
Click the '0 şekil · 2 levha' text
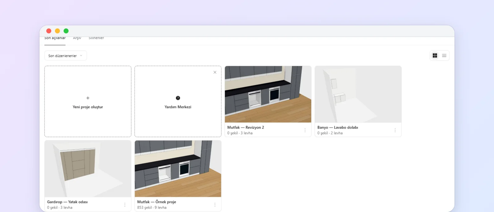[330, 133]
